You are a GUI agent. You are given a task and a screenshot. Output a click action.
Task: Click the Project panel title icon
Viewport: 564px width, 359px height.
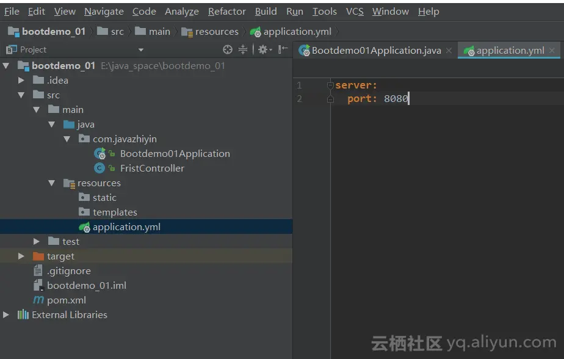click(x=12, y=49)
